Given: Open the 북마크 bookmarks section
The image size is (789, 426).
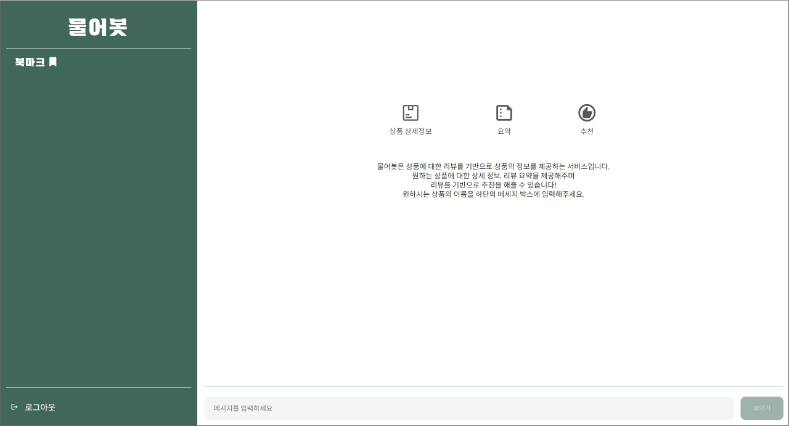Looking at the screenshot, I should point(31,62).
